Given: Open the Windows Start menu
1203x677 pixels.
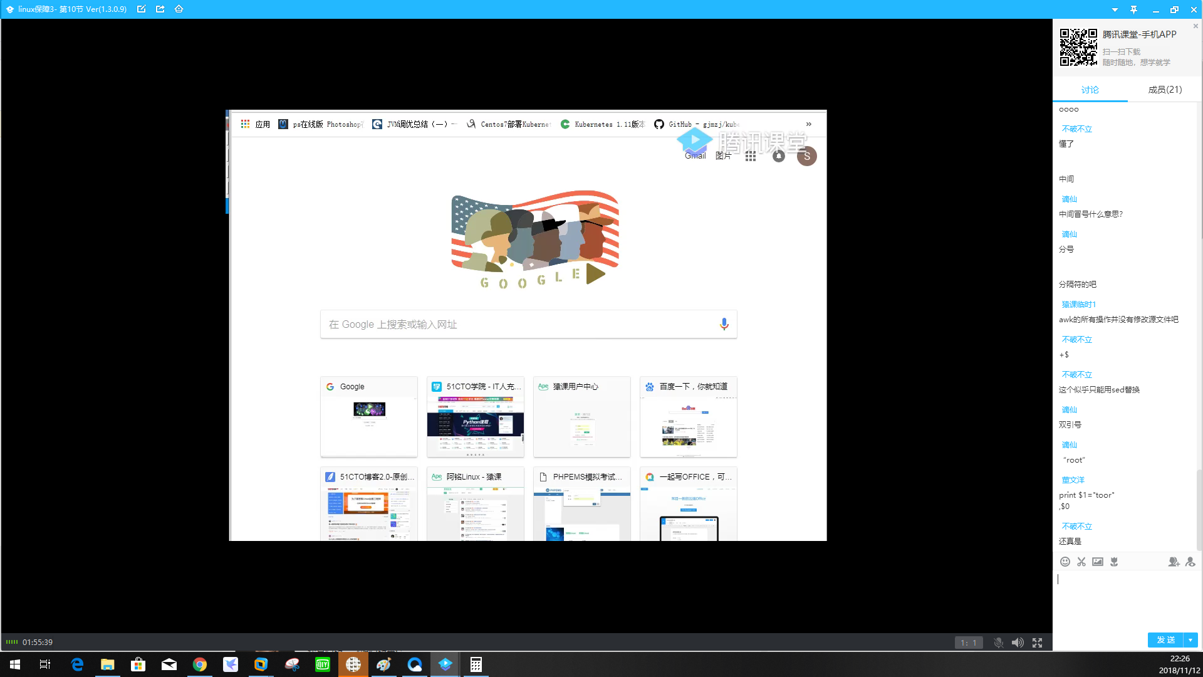Looking at the screenshot, I should (x=15, y=664).
